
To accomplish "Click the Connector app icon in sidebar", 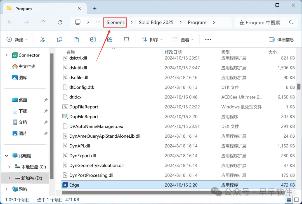I will click(15, 55).
